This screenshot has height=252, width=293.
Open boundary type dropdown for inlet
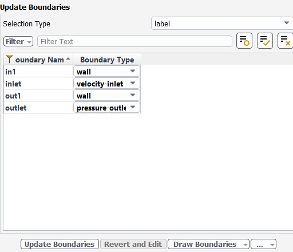point(106,84)
